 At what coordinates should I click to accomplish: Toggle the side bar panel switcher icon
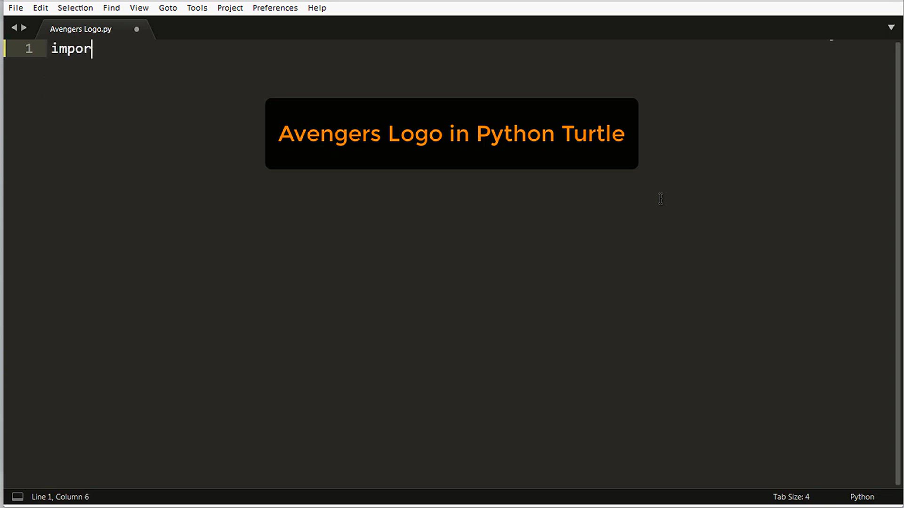pos(17,497)
